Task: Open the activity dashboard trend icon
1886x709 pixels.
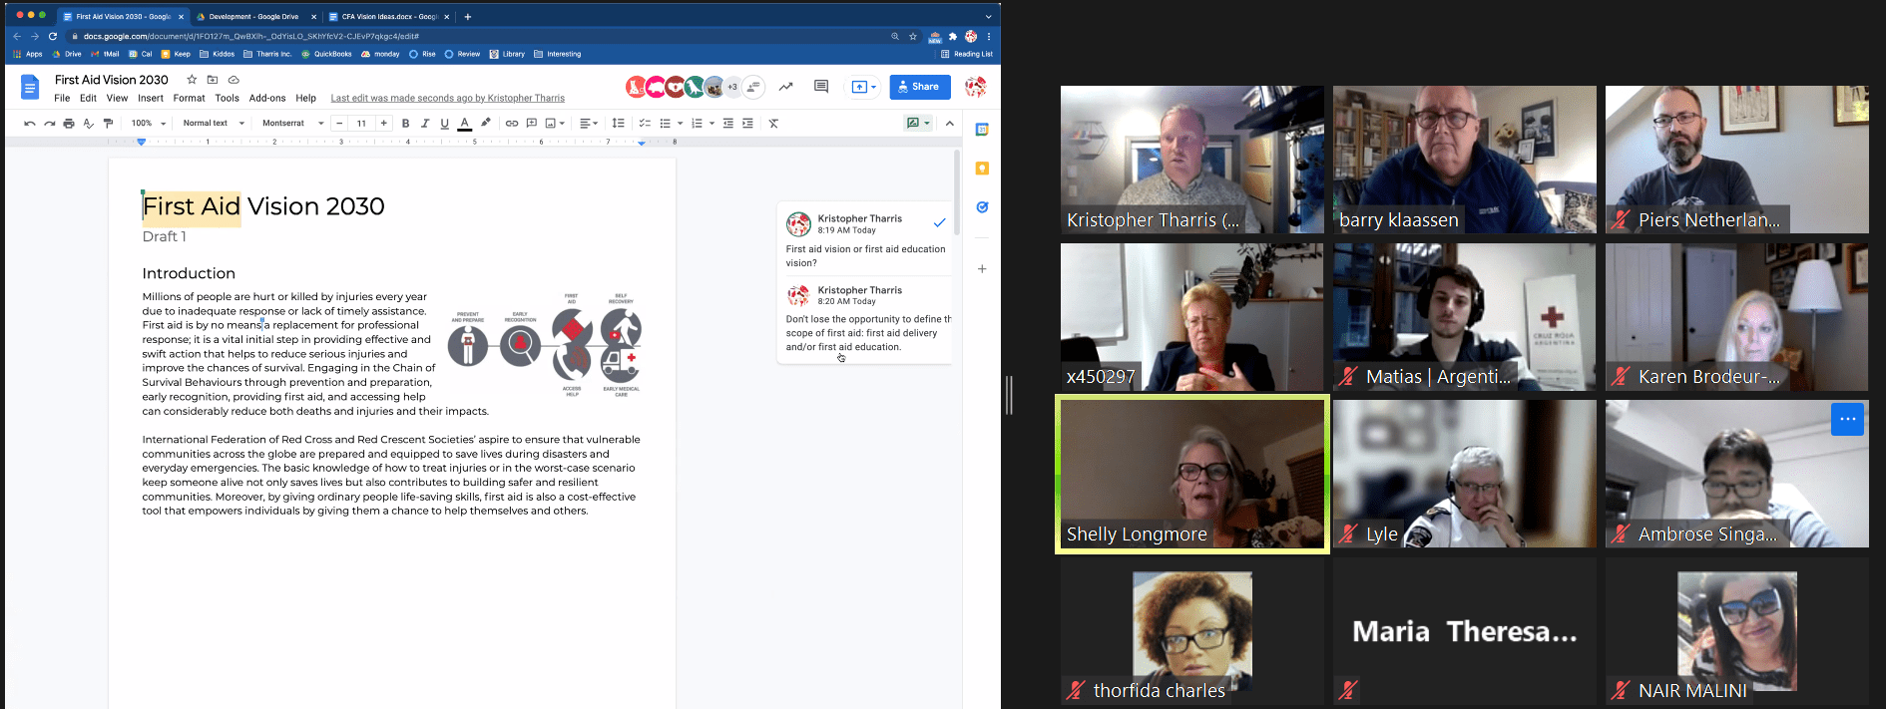Action: 786,87
